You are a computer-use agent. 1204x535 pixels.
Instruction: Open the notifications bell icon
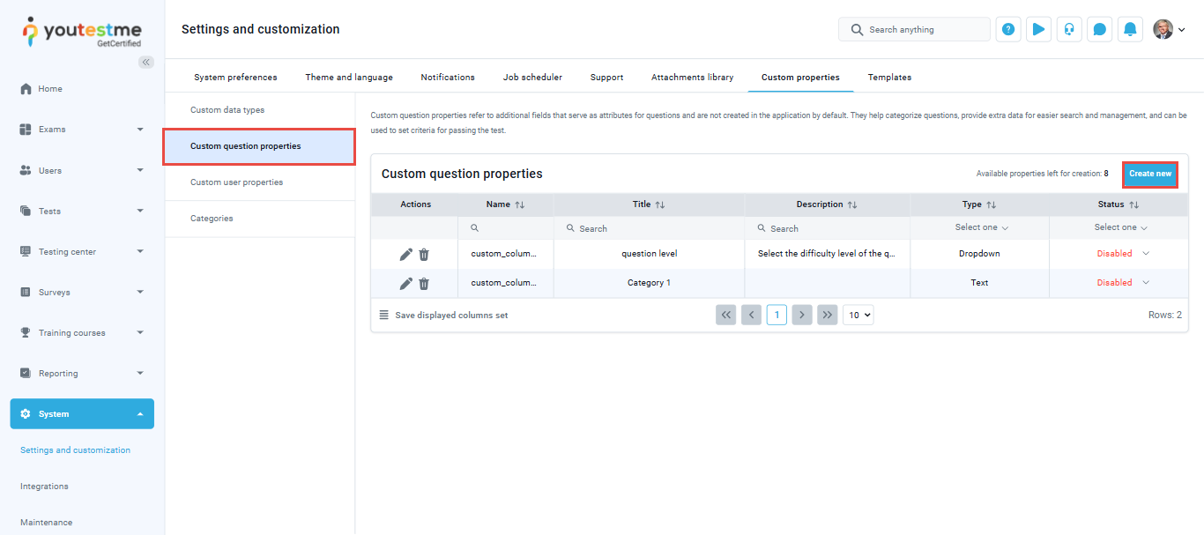tap(1130, 29)
